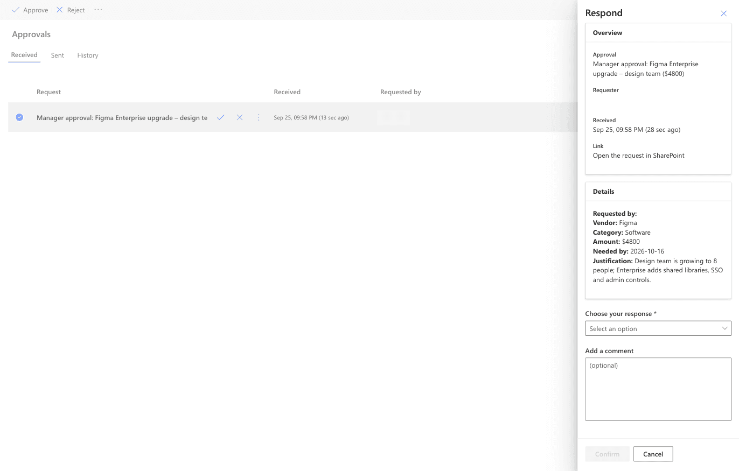Open the History tab
The image size is (739, 471).
pyautogui.click(x=88, y=55)
